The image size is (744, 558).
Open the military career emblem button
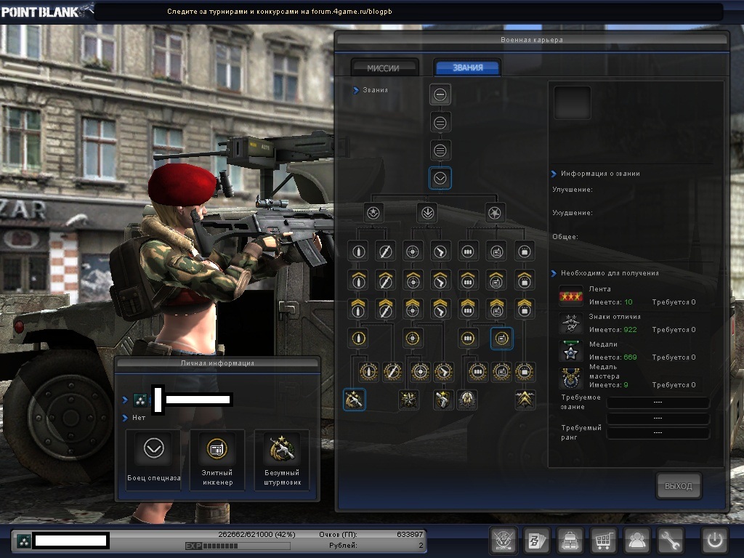coord(504,541)
